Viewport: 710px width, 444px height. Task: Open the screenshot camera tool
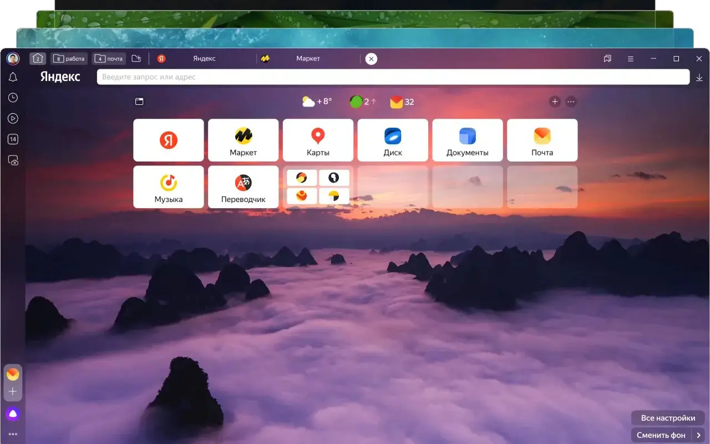pos(13,160)
